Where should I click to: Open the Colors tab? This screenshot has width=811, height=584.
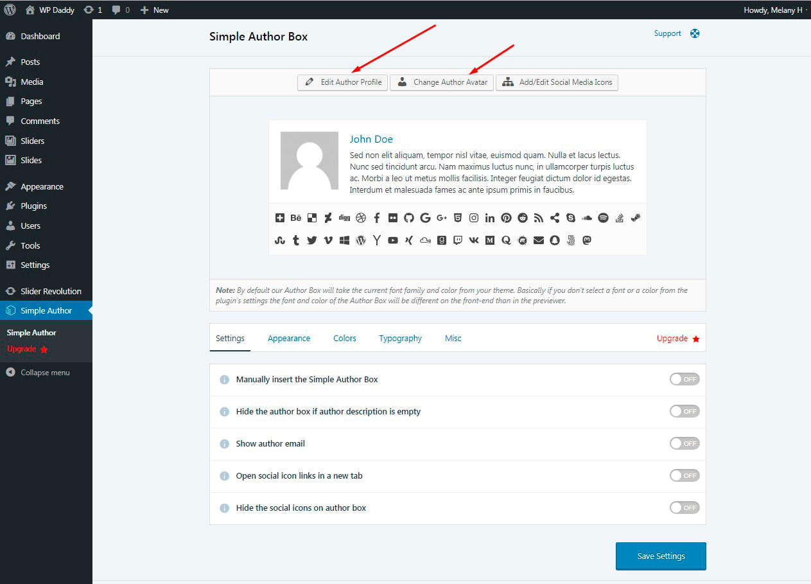click(344, 338)
